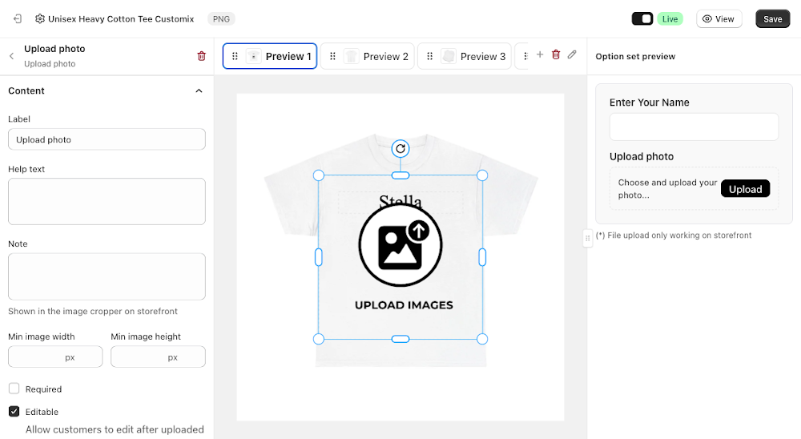This screenshot has width=801, height=439.
Task: Click the Save button
Action: click(772, 19)
